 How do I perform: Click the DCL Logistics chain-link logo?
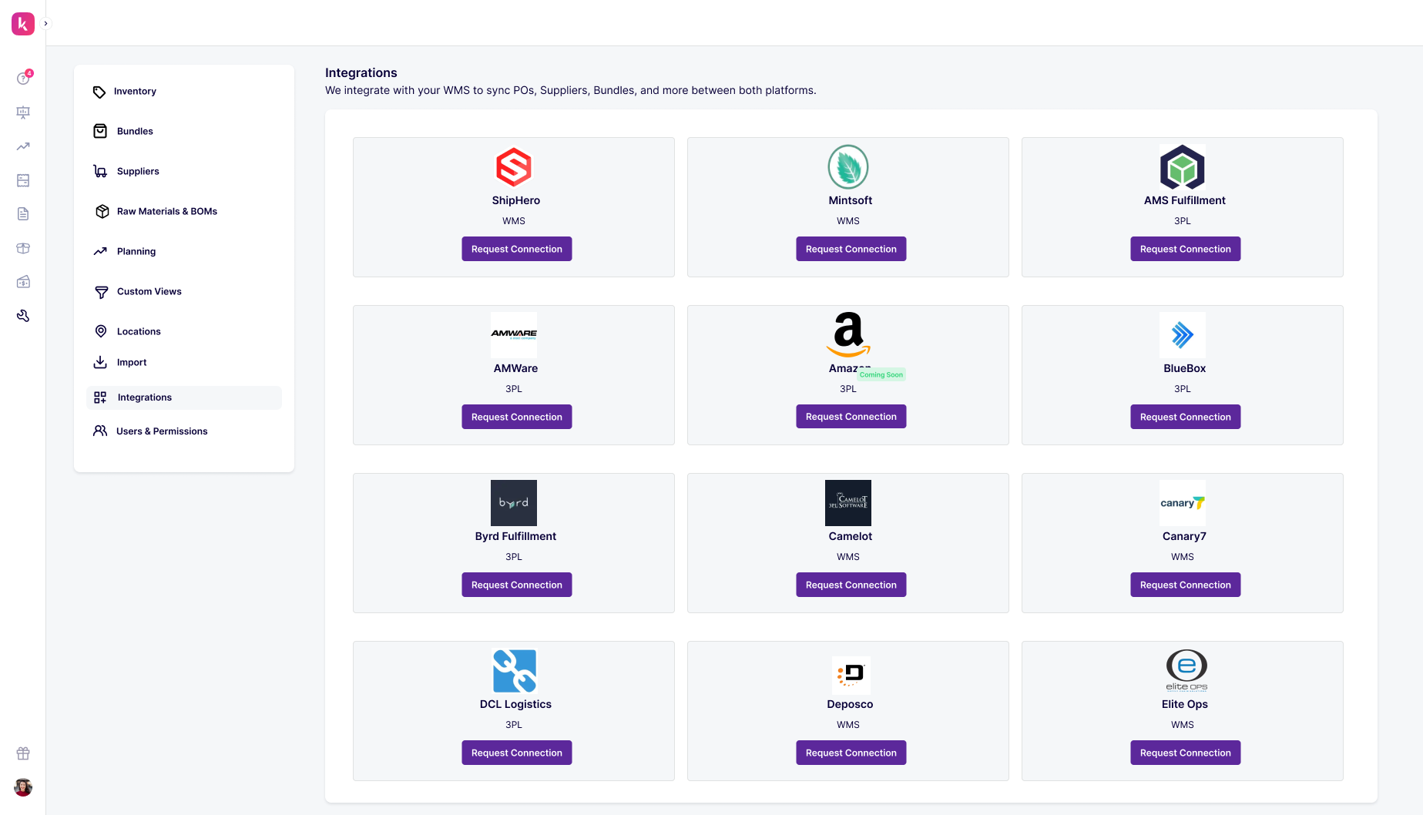click(514, 671)
